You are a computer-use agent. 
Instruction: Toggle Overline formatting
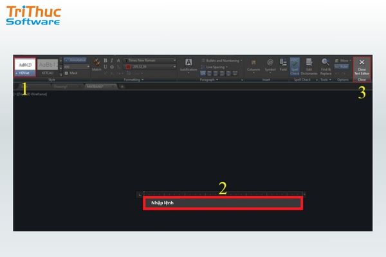112,67
